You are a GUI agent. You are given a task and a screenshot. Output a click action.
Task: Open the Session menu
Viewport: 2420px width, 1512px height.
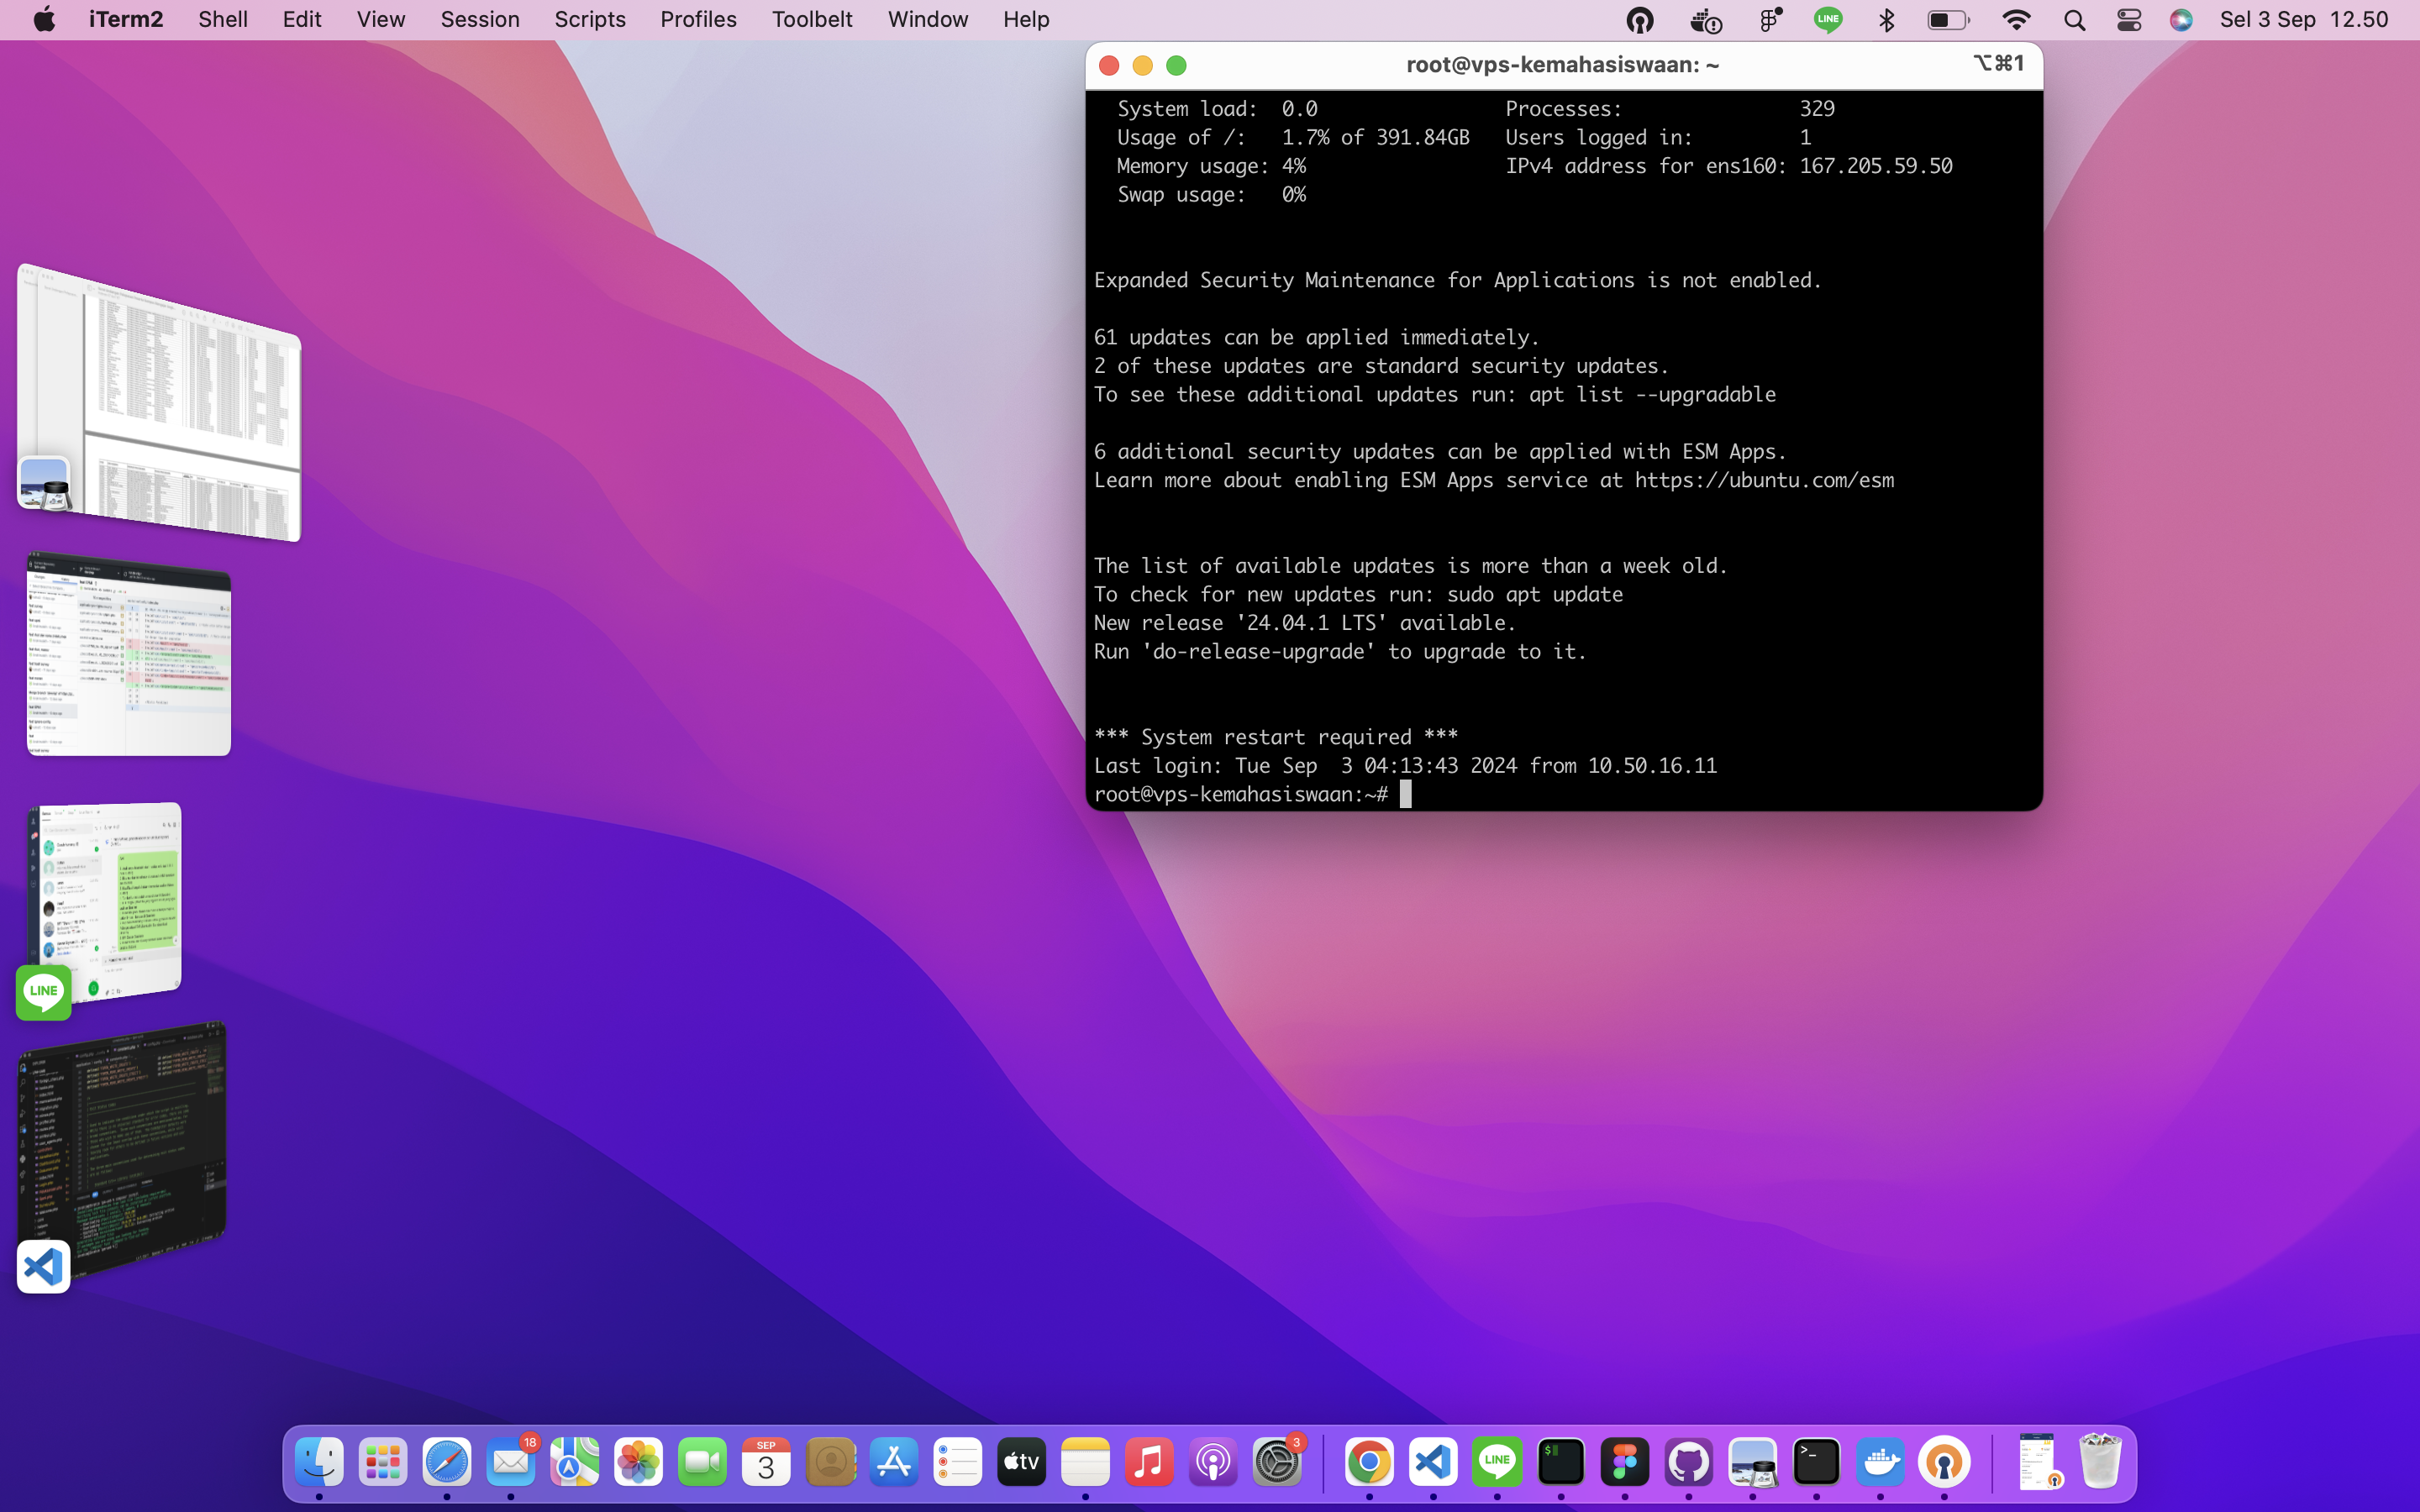pos(480,19)
